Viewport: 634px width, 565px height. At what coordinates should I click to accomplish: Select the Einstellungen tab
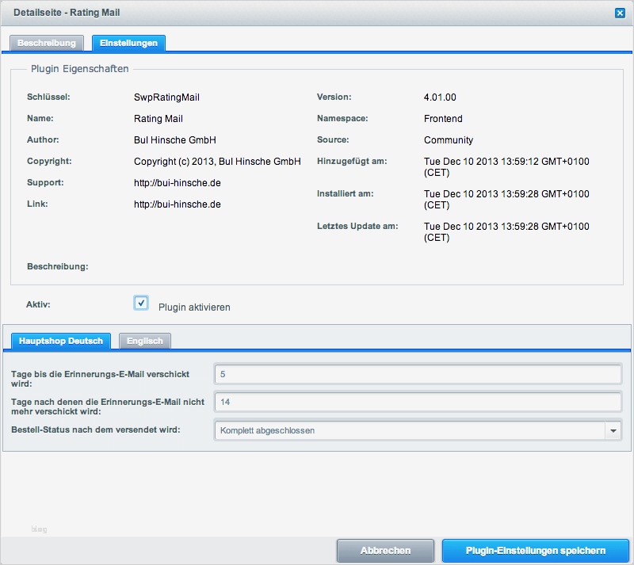[x=128, y=43]
